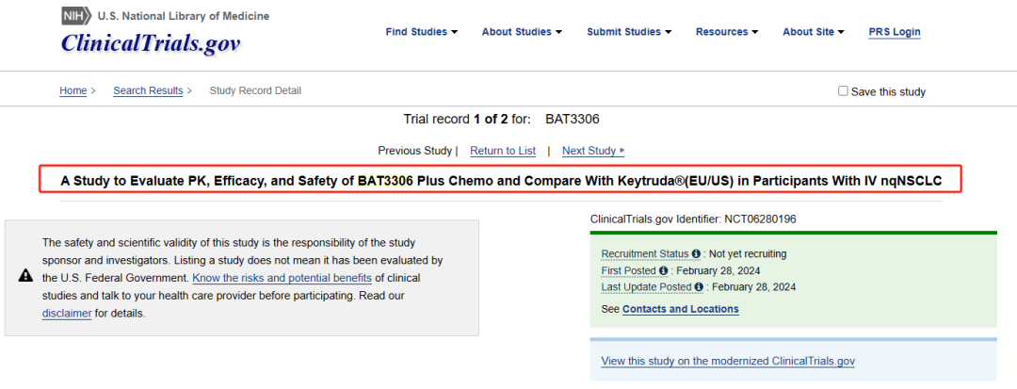Return to Search Results breadcrumb

(148, 91)
